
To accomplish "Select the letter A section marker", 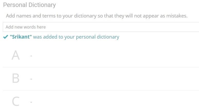I will coord(16,55).
